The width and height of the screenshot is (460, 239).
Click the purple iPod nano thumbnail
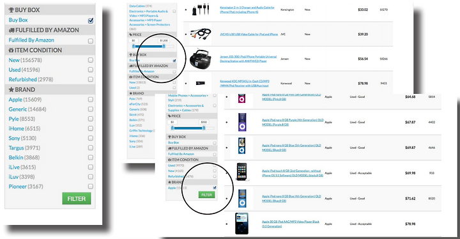tap(241, 122)
